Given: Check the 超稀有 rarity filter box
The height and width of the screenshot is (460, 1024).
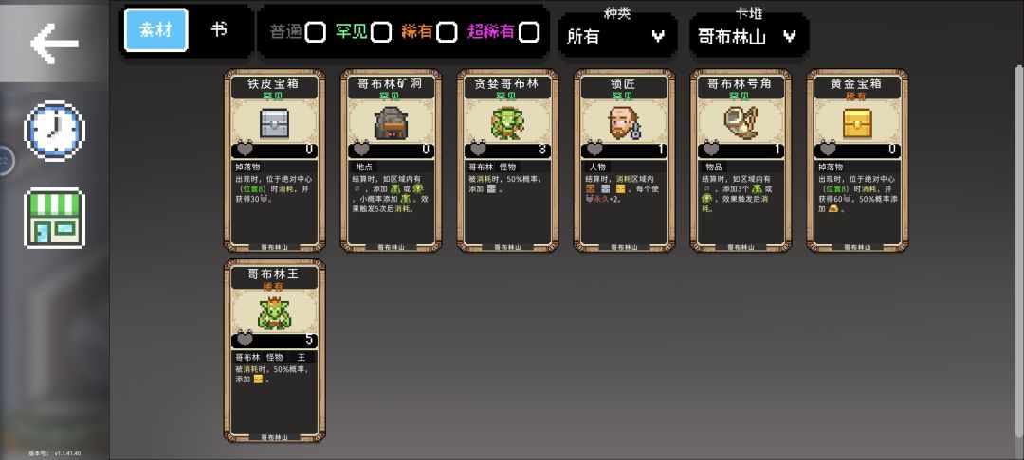Looking at the screenshot, I should coord(530,32).
